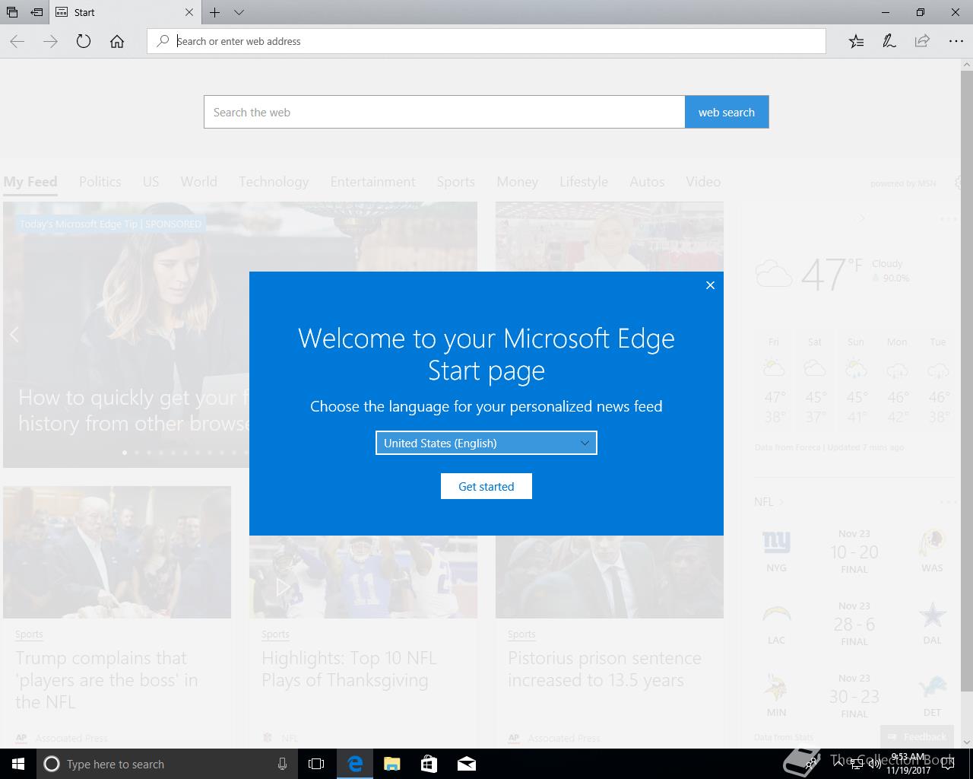Close the Start tab
This screenshot has width=973, height=779.
click(189, 12)
